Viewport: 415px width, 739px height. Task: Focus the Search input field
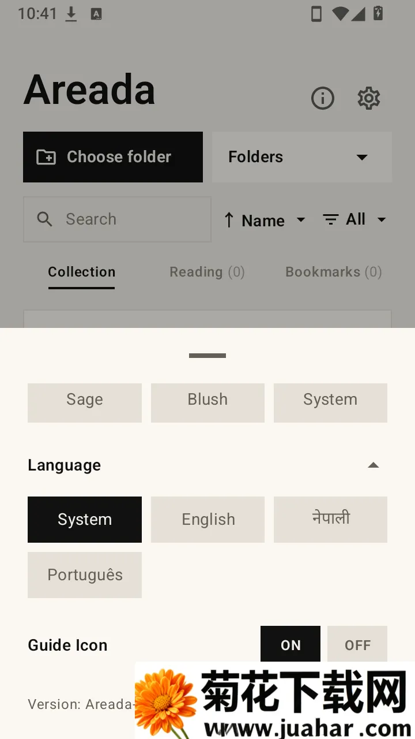click(x=117, y=219)
